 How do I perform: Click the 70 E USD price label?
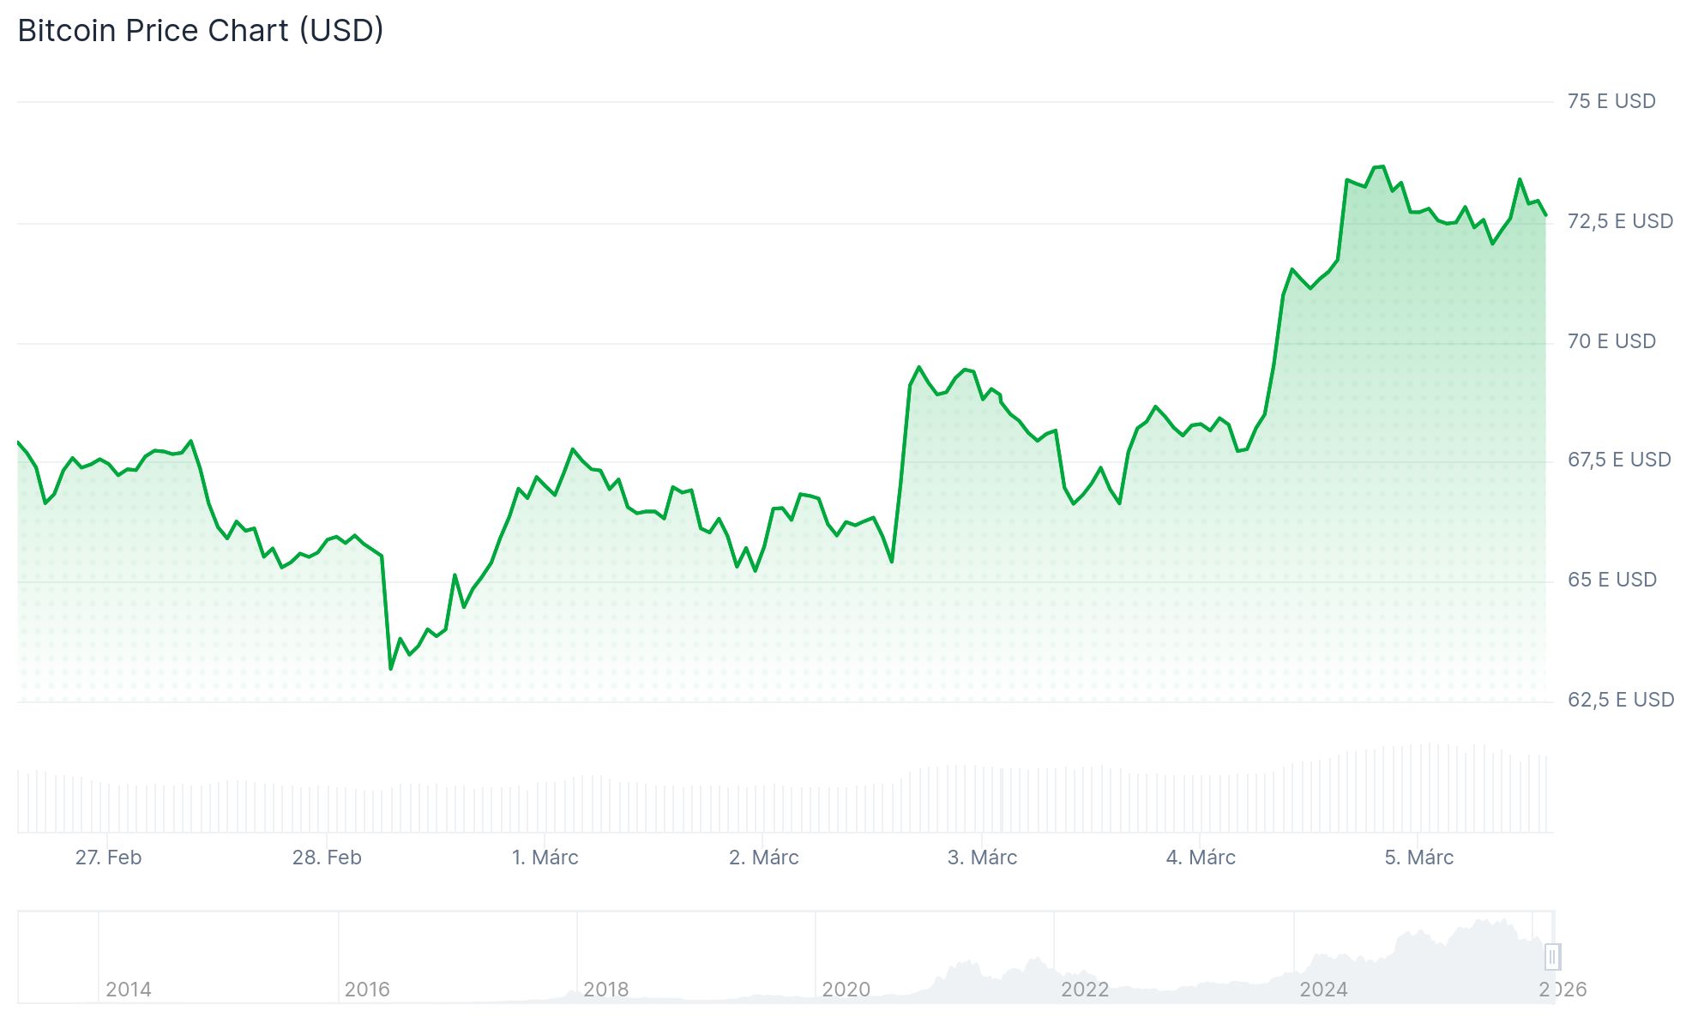click(x=1611, y=341)
